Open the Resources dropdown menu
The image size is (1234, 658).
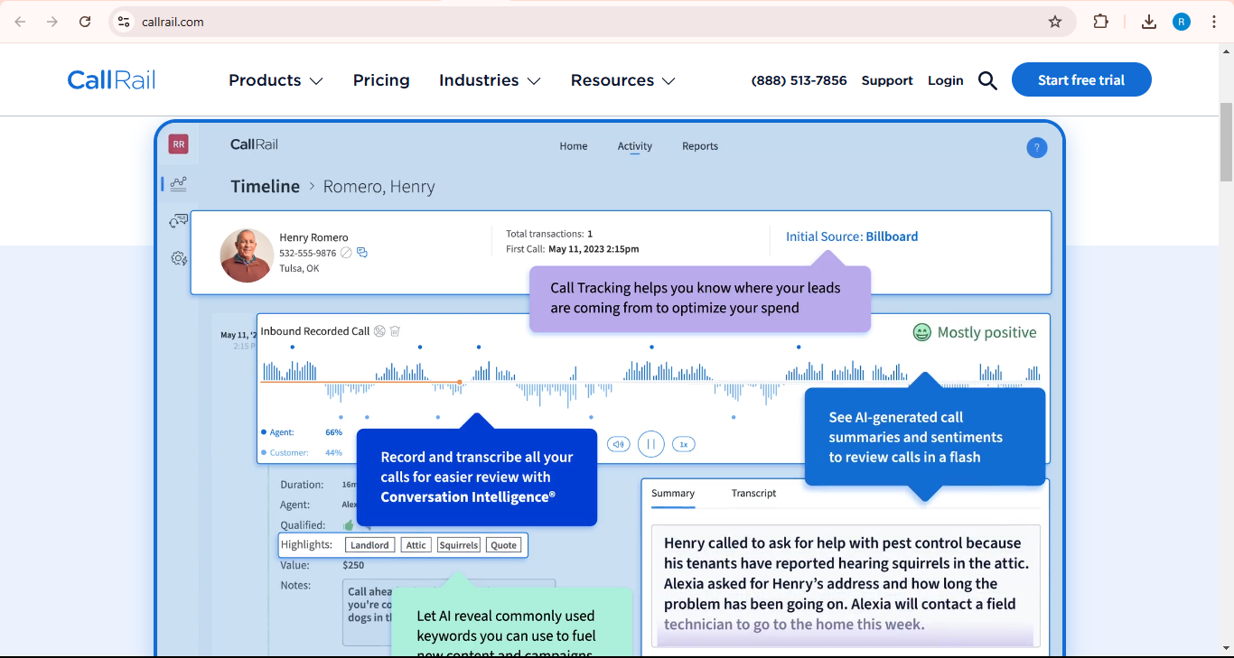click(x=622, y=80)
